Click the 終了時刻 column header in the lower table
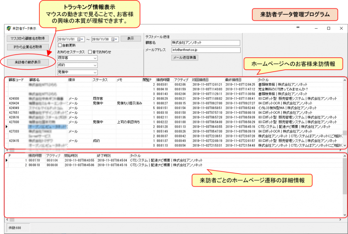This screenshot has height=234, width=348. point(104,156)
